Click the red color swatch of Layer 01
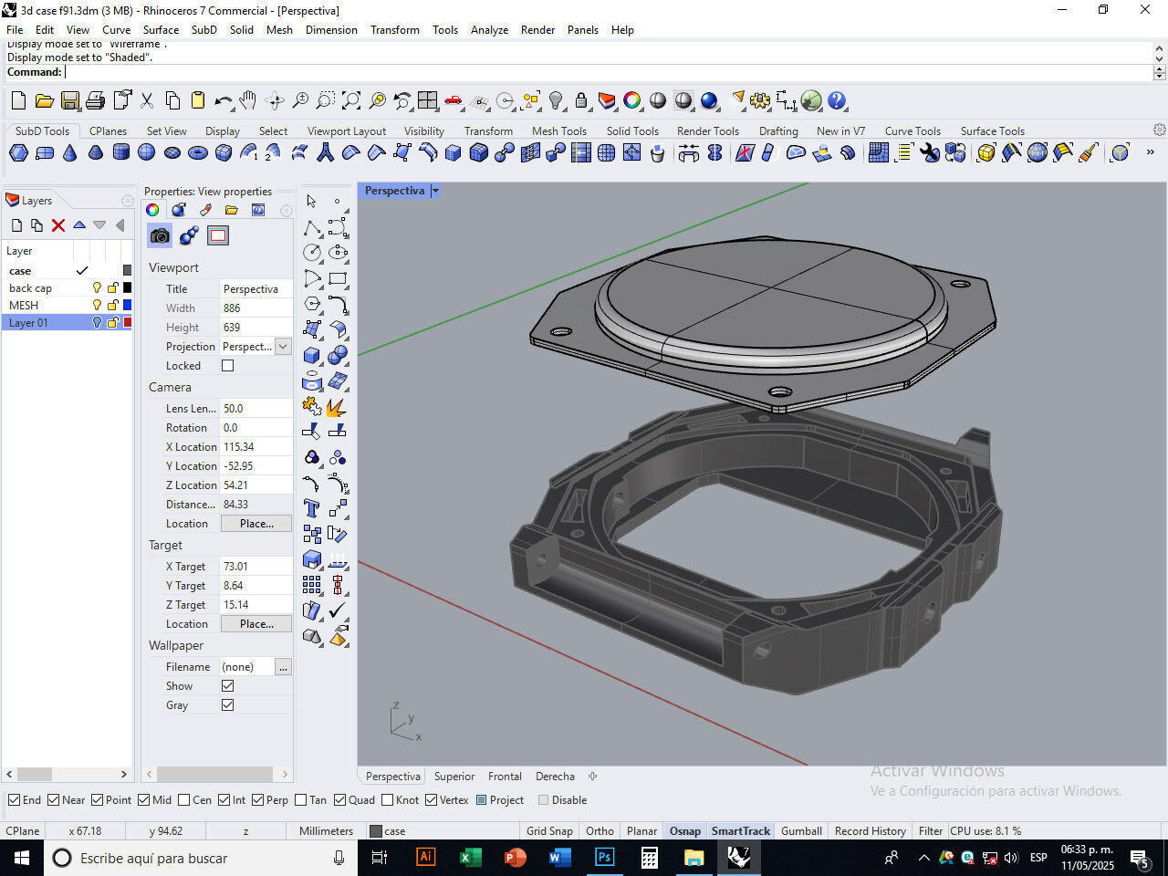 (x=127, y=323)
